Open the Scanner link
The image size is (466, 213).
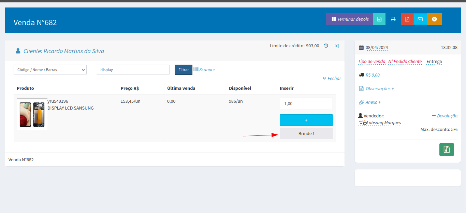click(205, 69)
